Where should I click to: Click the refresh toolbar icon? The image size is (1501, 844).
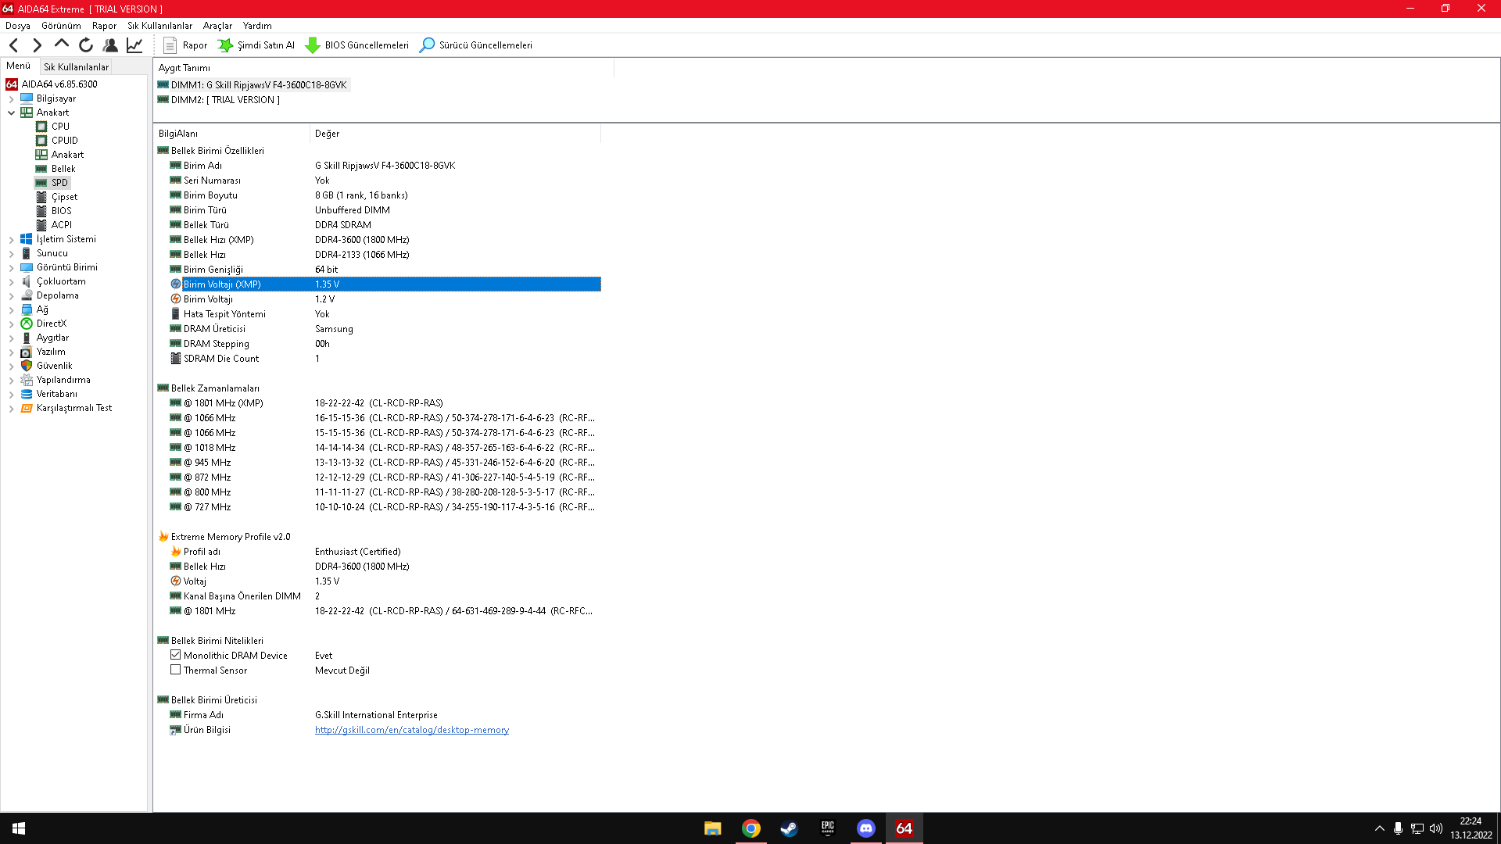pos(86,45)
